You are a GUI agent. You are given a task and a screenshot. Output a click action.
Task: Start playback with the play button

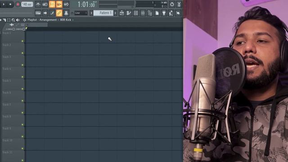pyautogui.click(x=4, y=4)
